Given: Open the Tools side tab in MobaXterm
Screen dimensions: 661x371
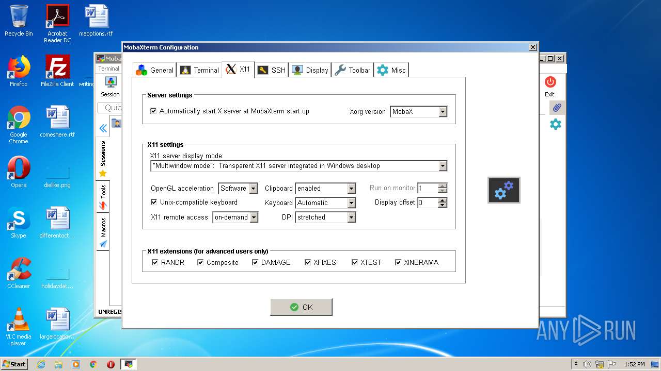Looking at the screenshot, I should pyautogui.click(x=103, y=197).
